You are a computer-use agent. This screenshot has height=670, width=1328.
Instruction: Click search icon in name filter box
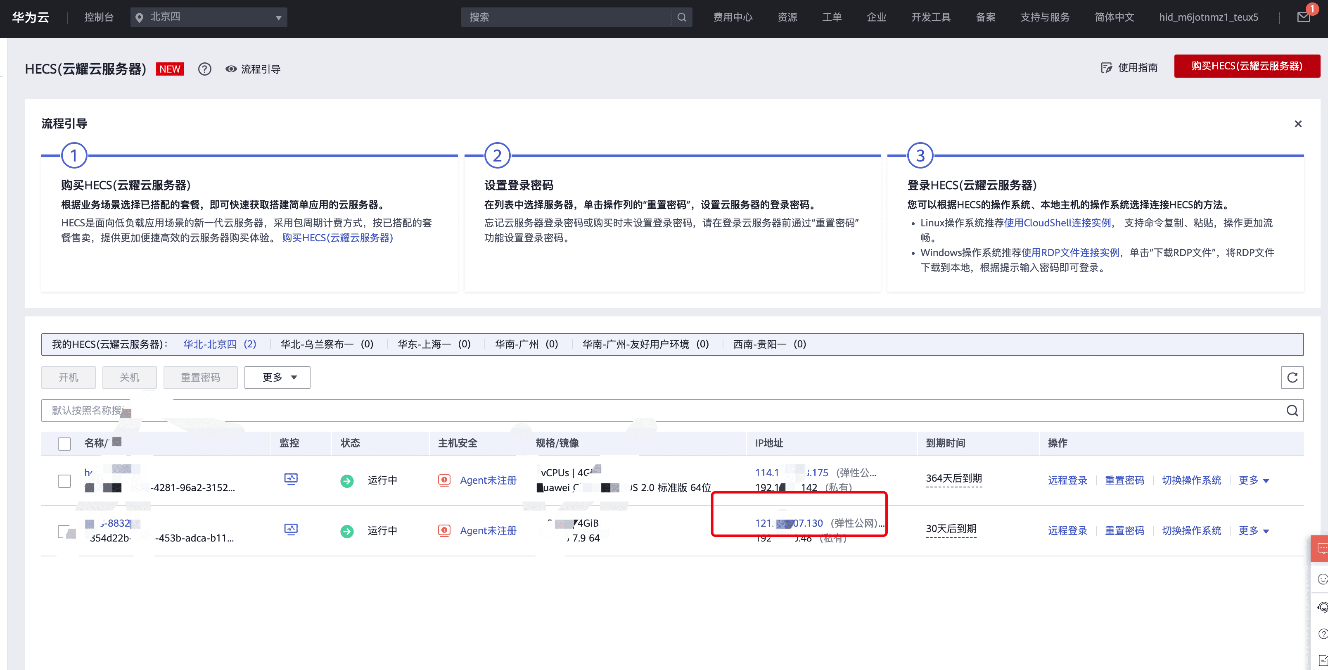pos(1292,411)
